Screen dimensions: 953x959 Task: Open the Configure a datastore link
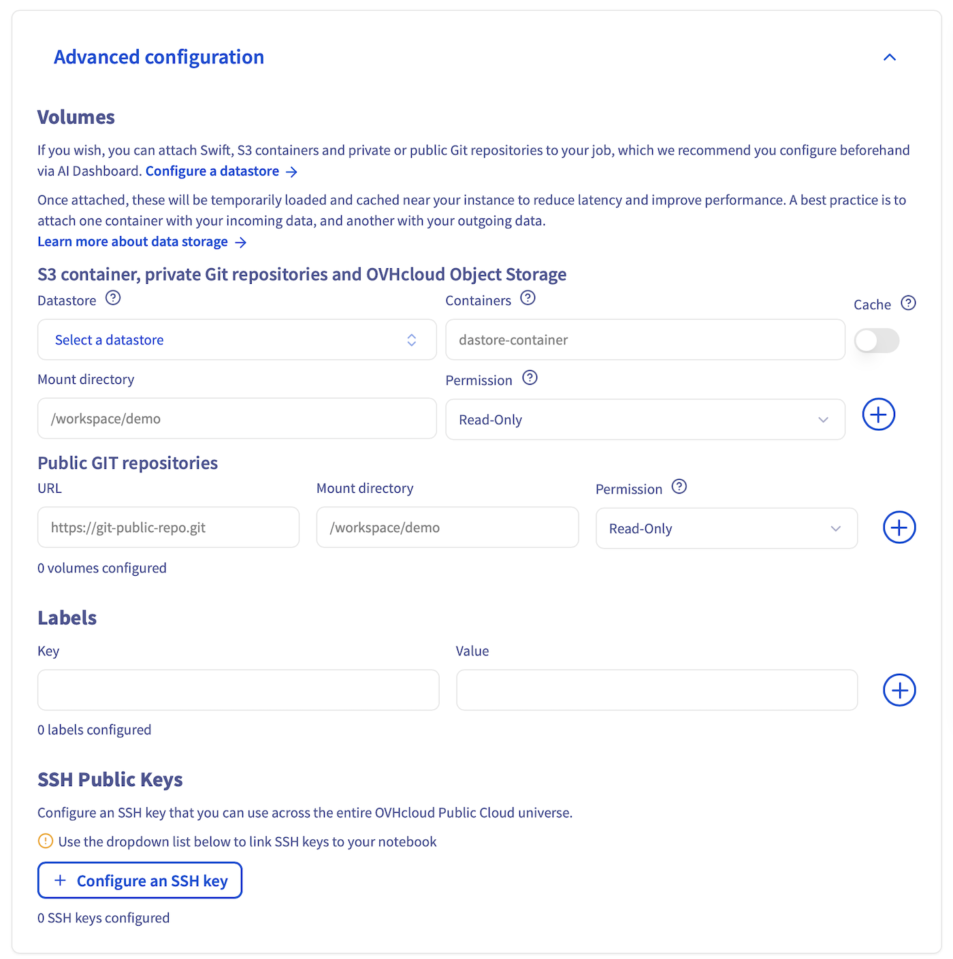tap(212, 171)
